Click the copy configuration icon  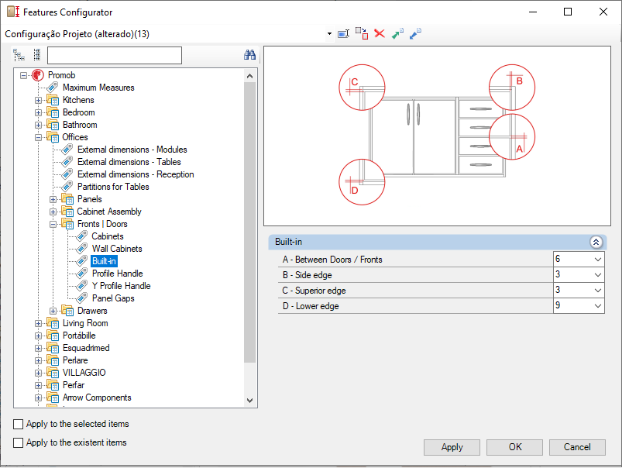[362, 33]
